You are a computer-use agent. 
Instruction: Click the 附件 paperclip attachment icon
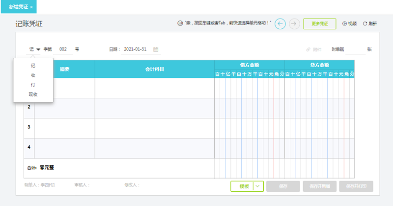point(309,49)
